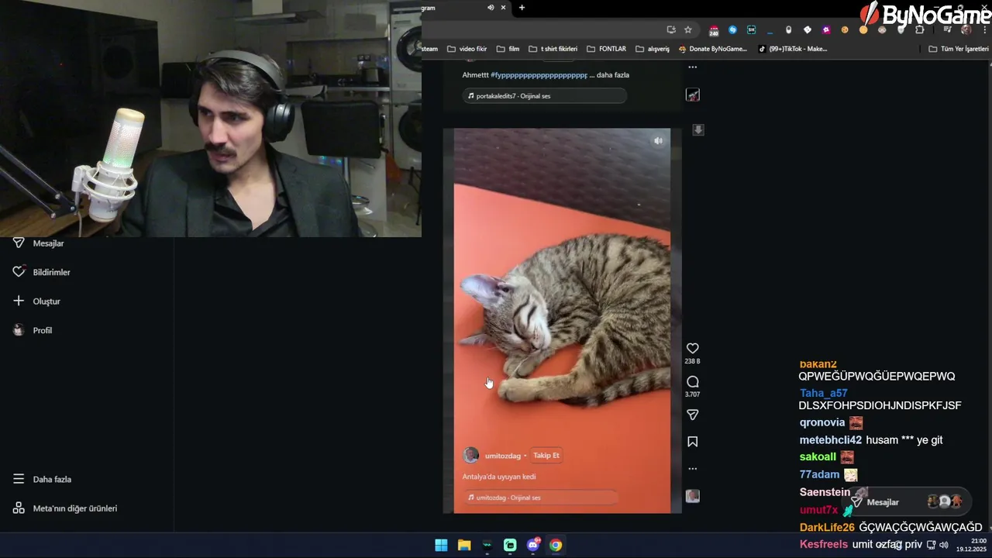Open umitozdag audio thumbnail beside reel

693,496
